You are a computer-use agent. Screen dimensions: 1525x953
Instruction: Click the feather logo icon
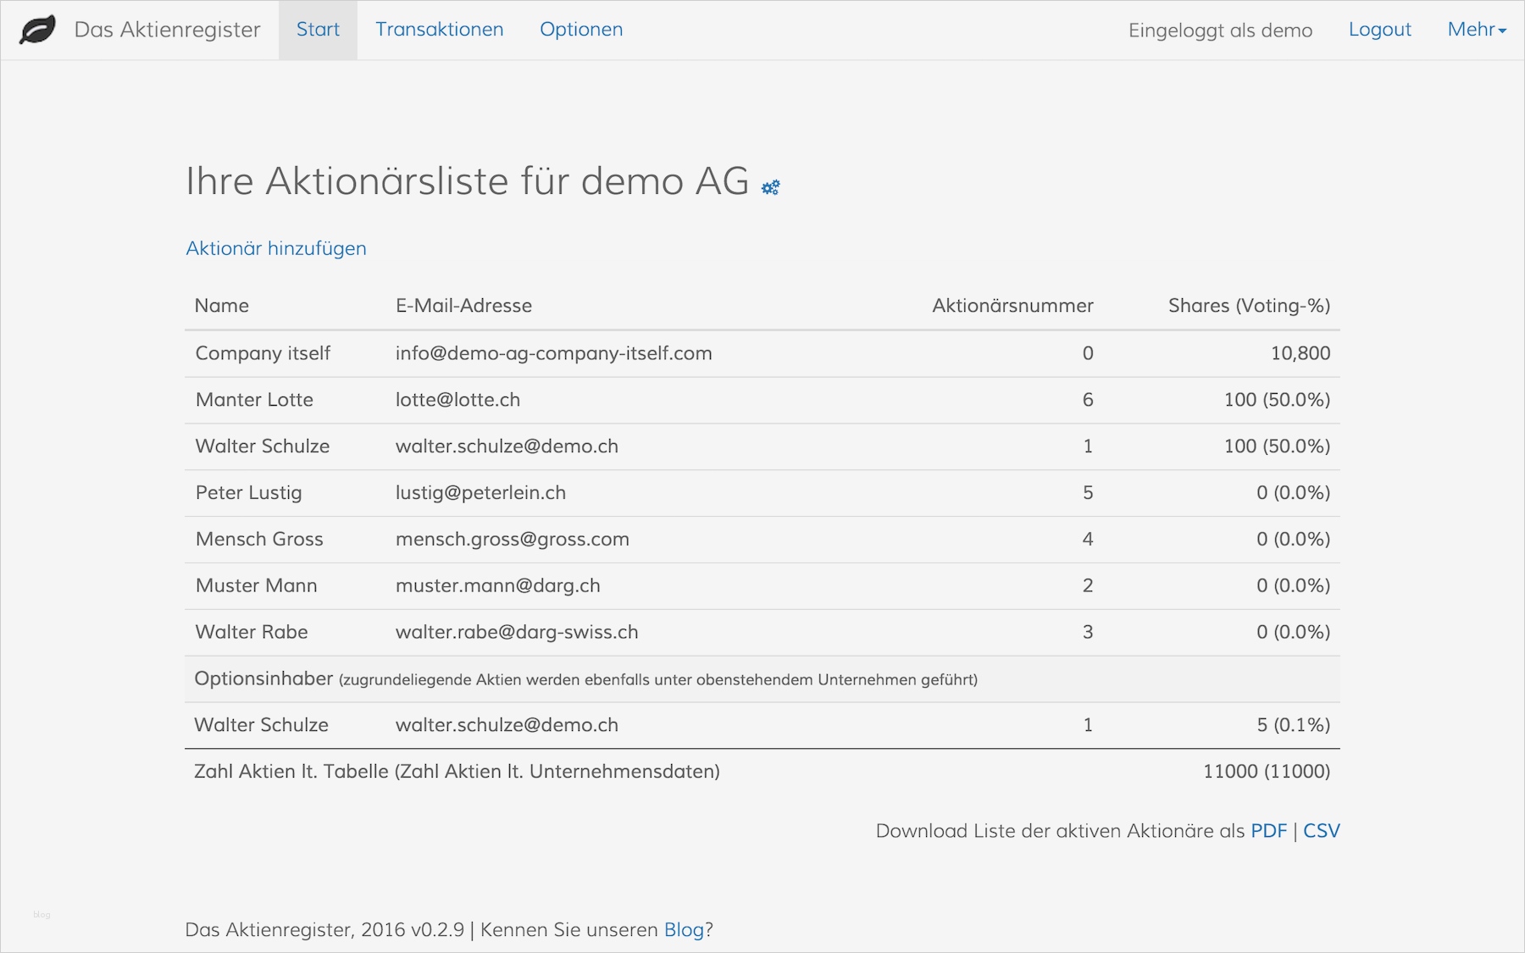coord(37,30)
